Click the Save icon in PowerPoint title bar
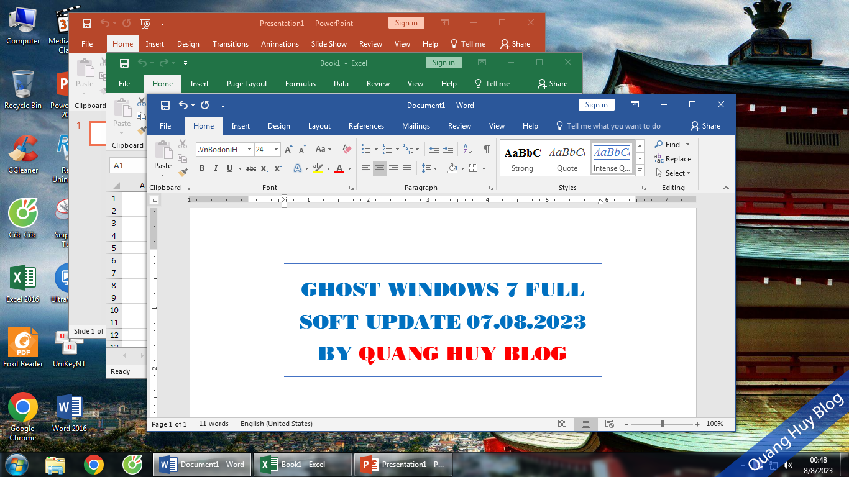Image resolution: width=849 pixels, height=477 pixels. click(x=87, y=23)
